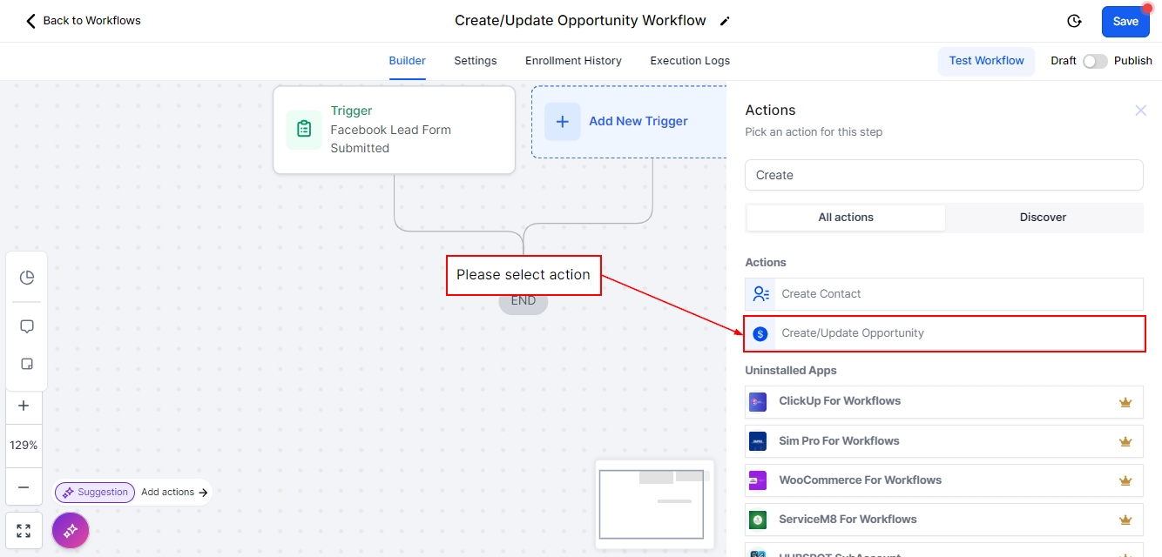Screen dimensions: 1162x557
Task: Close the Actions panel
Action: point(1140,111)
